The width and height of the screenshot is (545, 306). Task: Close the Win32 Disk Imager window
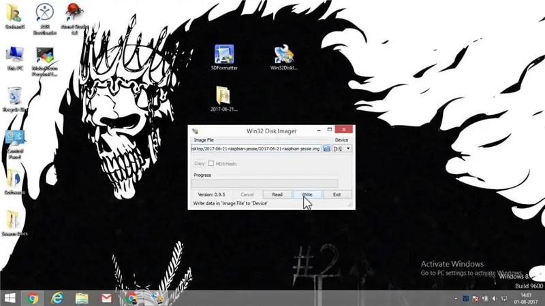(x=344, y=129)
